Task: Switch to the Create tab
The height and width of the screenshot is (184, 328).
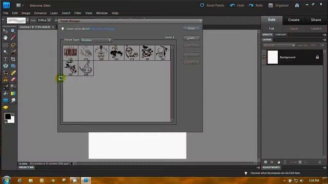Action: pos(294,20)
